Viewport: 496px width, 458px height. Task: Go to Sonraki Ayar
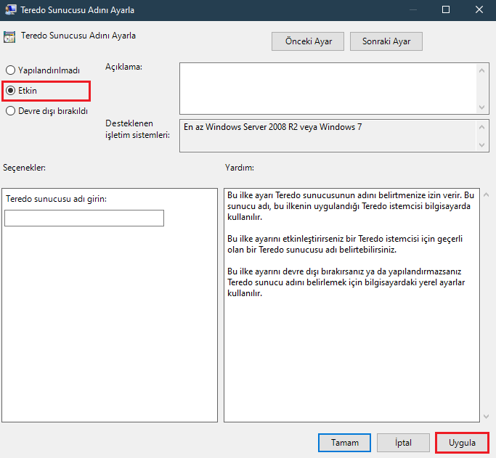[386, 41]
